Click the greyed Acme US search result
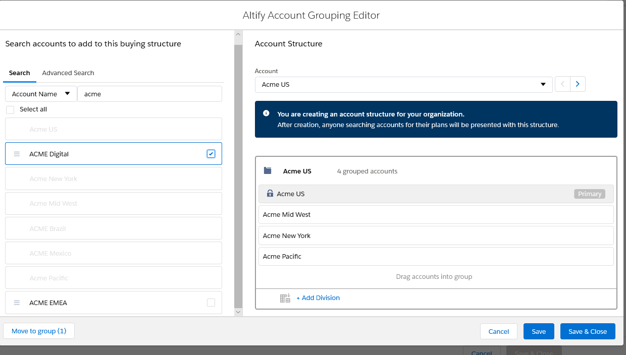The height and width of the screenshot is (355, 626). 114,129
